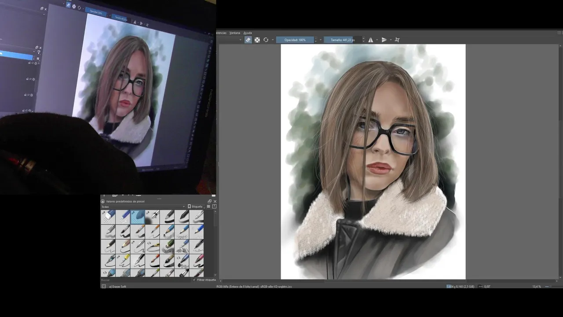Click the 5.604 x 8.160 image size text
Screen dimensions: 563x317
(x=461, y=286)
